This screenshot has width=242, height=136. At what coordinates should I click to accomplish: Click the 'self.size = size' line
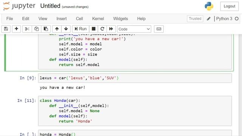coord(78,54)
